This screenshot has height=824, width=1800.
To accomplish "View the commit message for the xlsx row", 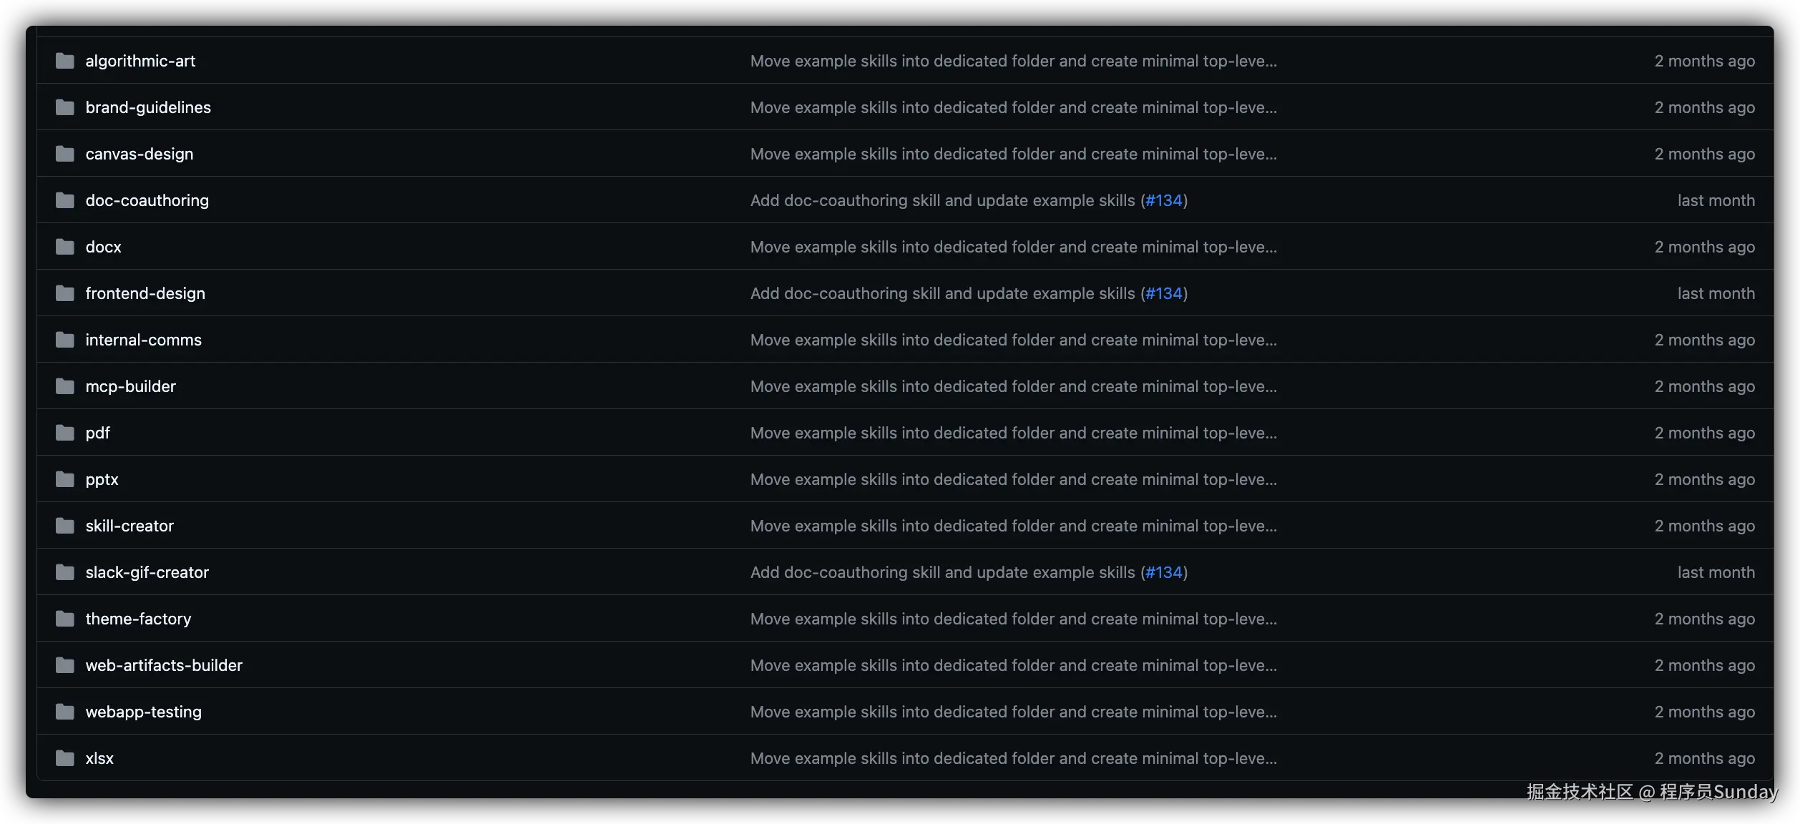I will 1014,758.
